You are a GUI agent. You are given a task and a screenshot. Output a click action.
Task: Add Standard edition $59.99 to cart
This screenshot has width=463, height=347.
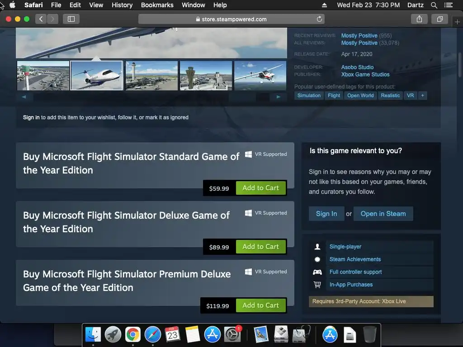(261, 188)
